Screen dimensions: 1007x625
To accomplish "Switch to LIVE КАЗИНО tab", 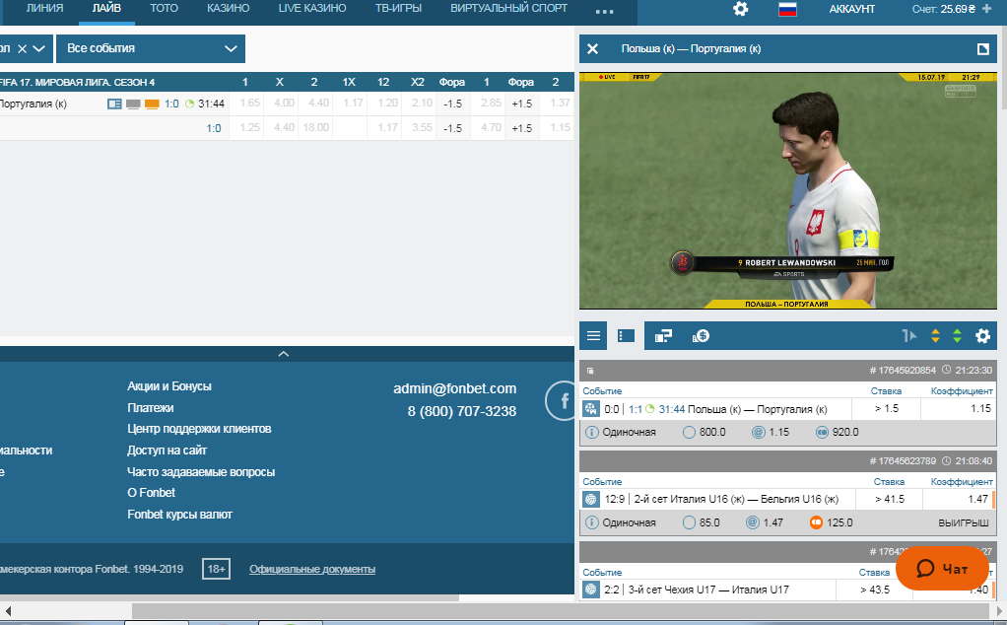I will (312, 8).
